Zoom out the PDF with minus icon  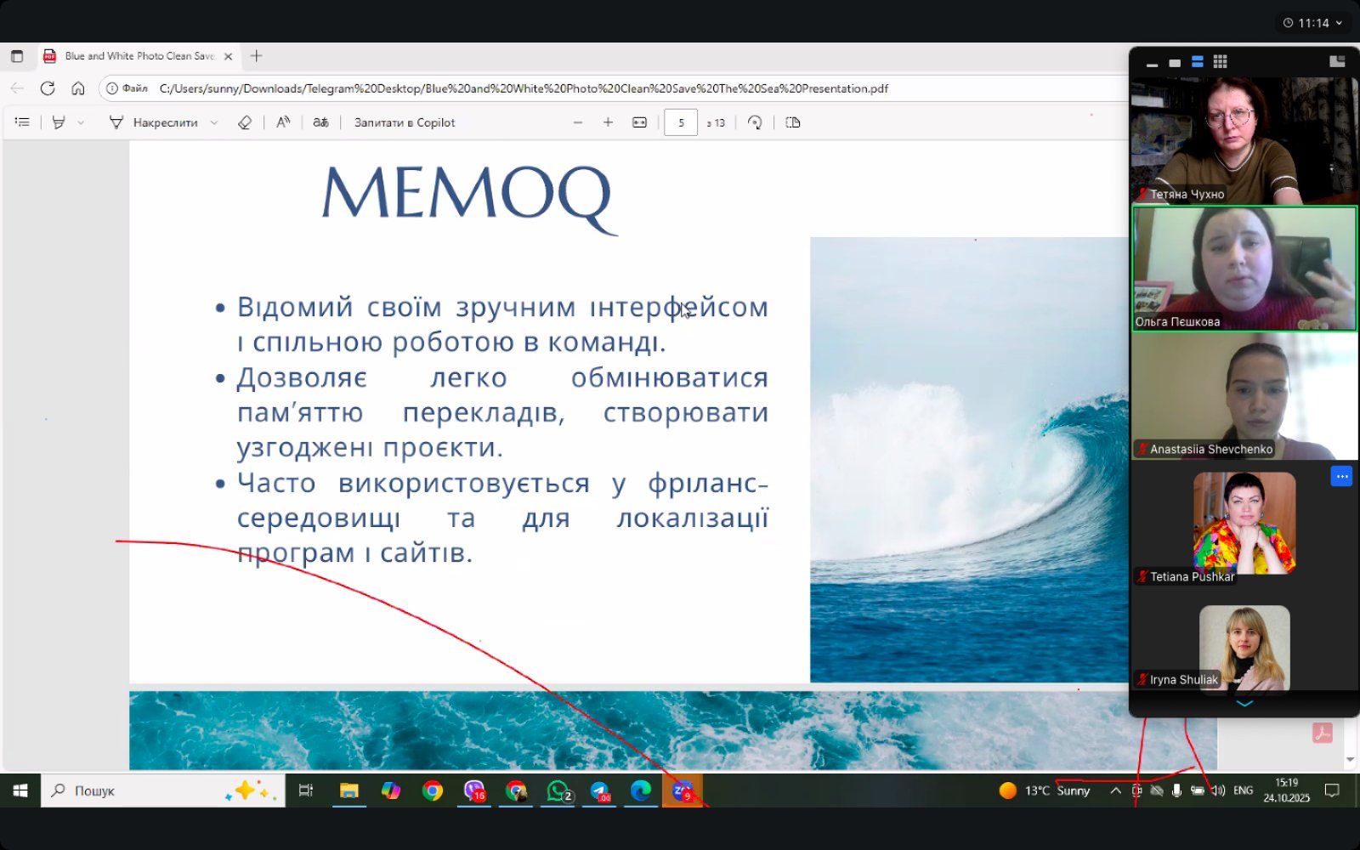point(578,122)
